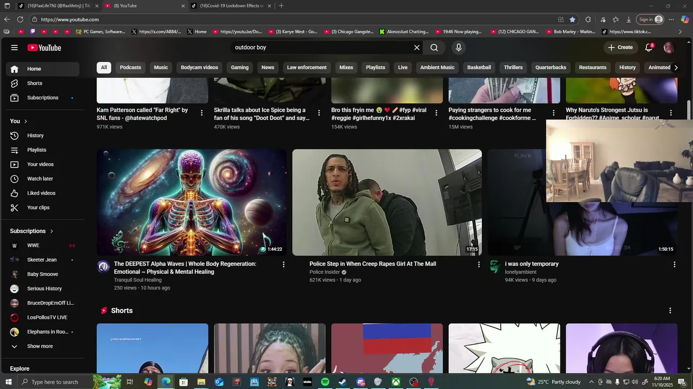Image resolution: width=693 pixels, height=389 pixels.
Task: Open Watch later in sidebar
Action: (x=43, y=179)
